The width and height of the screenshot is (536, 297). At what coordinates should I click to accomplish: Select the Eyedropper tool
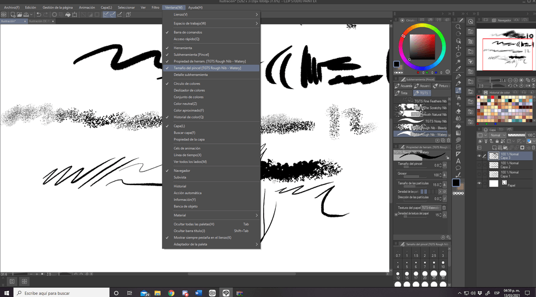(x=458, y=69)
